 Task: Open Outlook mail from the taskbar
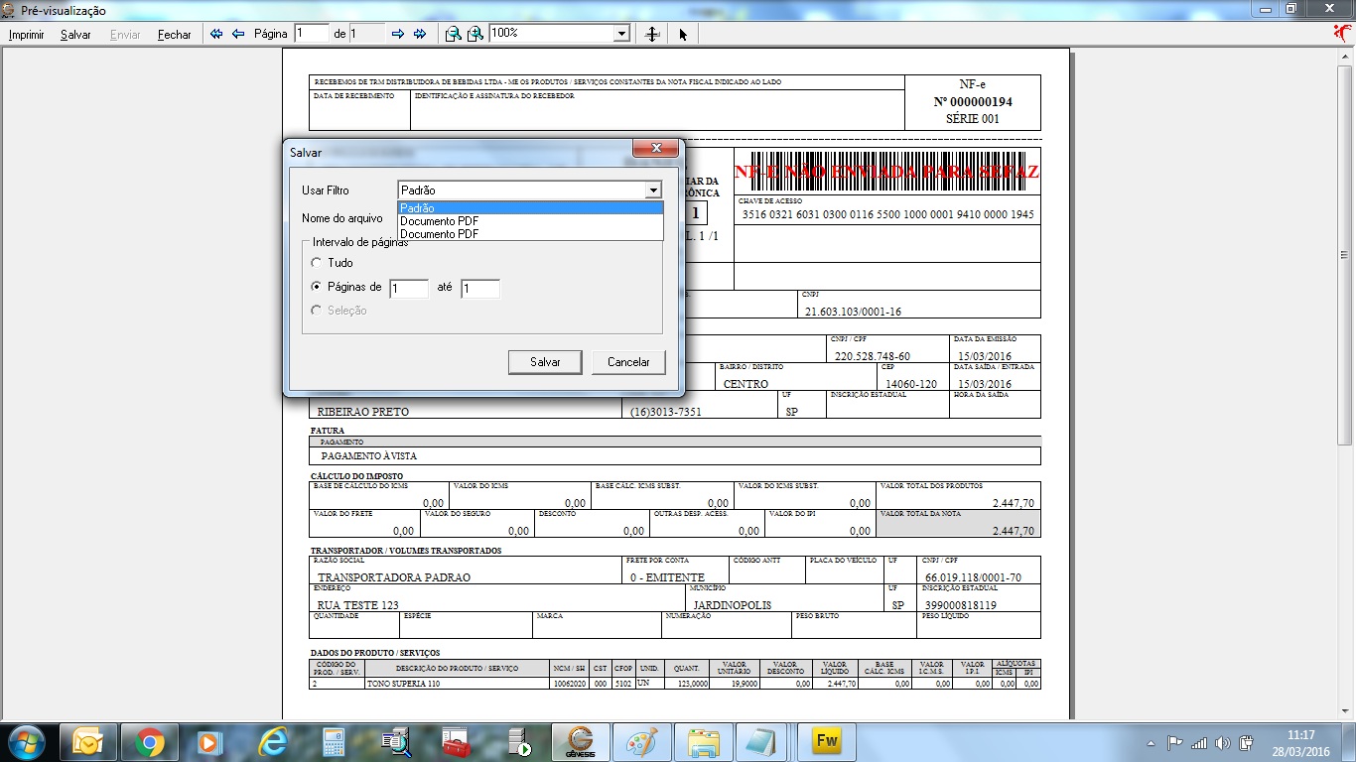[x=89, y=742]
